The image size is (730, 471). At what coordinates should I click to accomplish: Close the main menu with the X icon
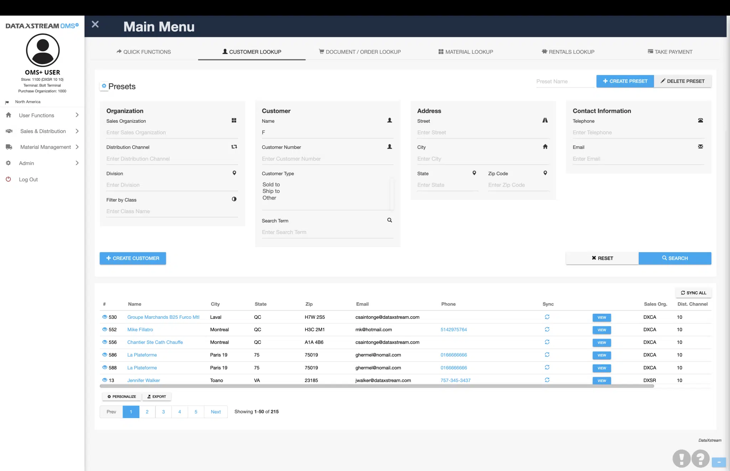(x=95, y=24)
